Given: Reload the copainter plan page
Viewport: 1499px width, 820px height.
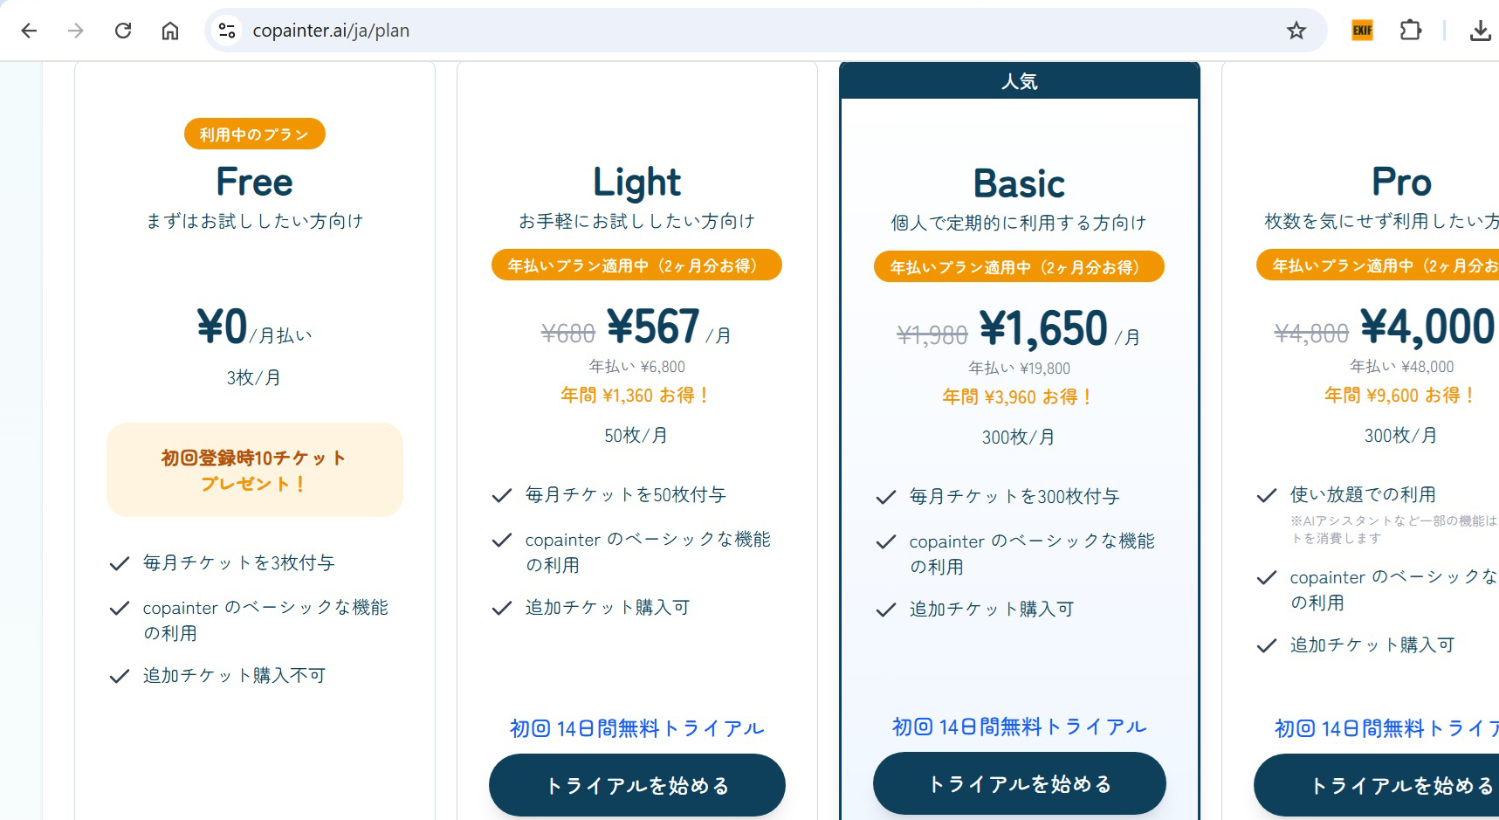Looking at the screenshot, I should (123, 31).
